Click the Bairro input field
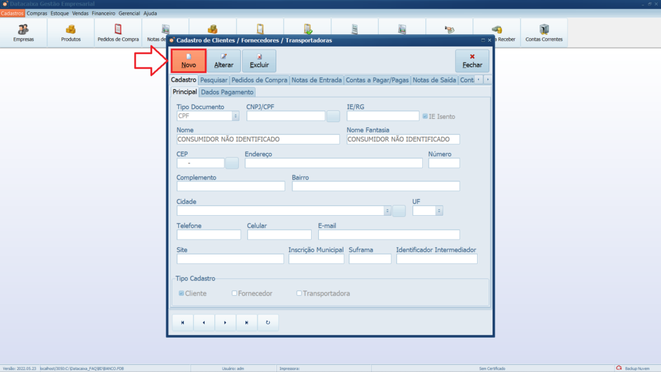Viewport: 661px width, 372px height. tap(376, 187)
